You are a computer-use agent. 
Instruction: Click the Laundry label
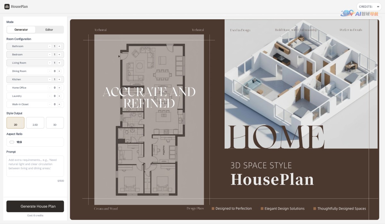tap(17, 96)
